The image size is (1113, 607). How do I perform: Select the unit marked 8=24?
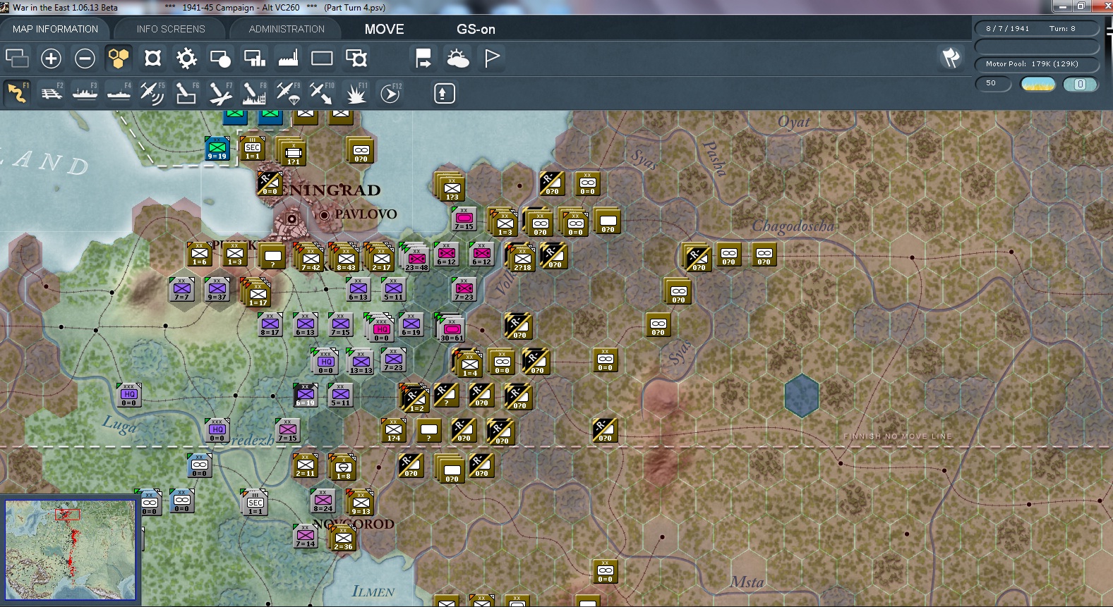tap(323, 501)
